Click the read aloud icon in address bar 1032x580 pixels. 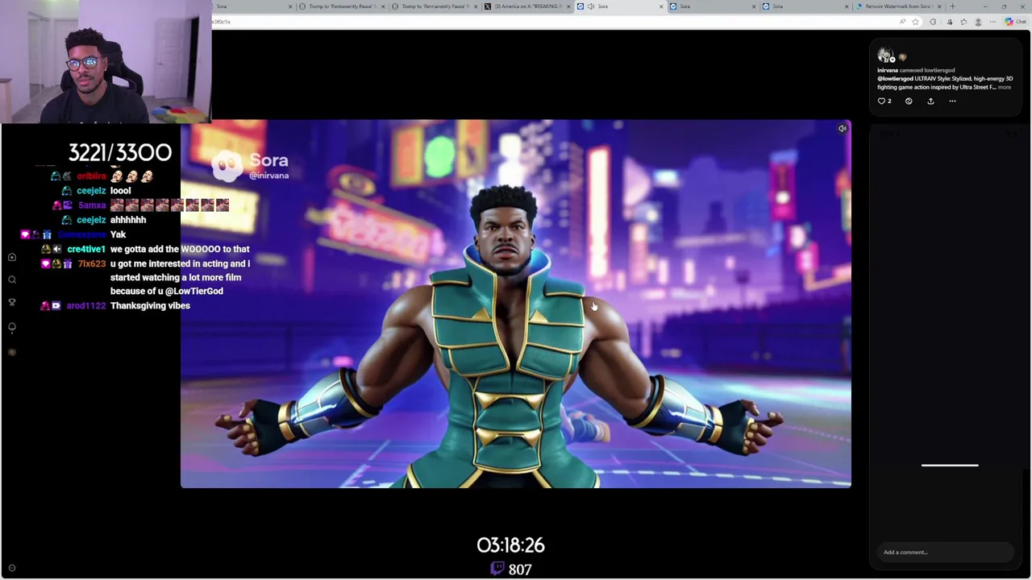[903, 22]
